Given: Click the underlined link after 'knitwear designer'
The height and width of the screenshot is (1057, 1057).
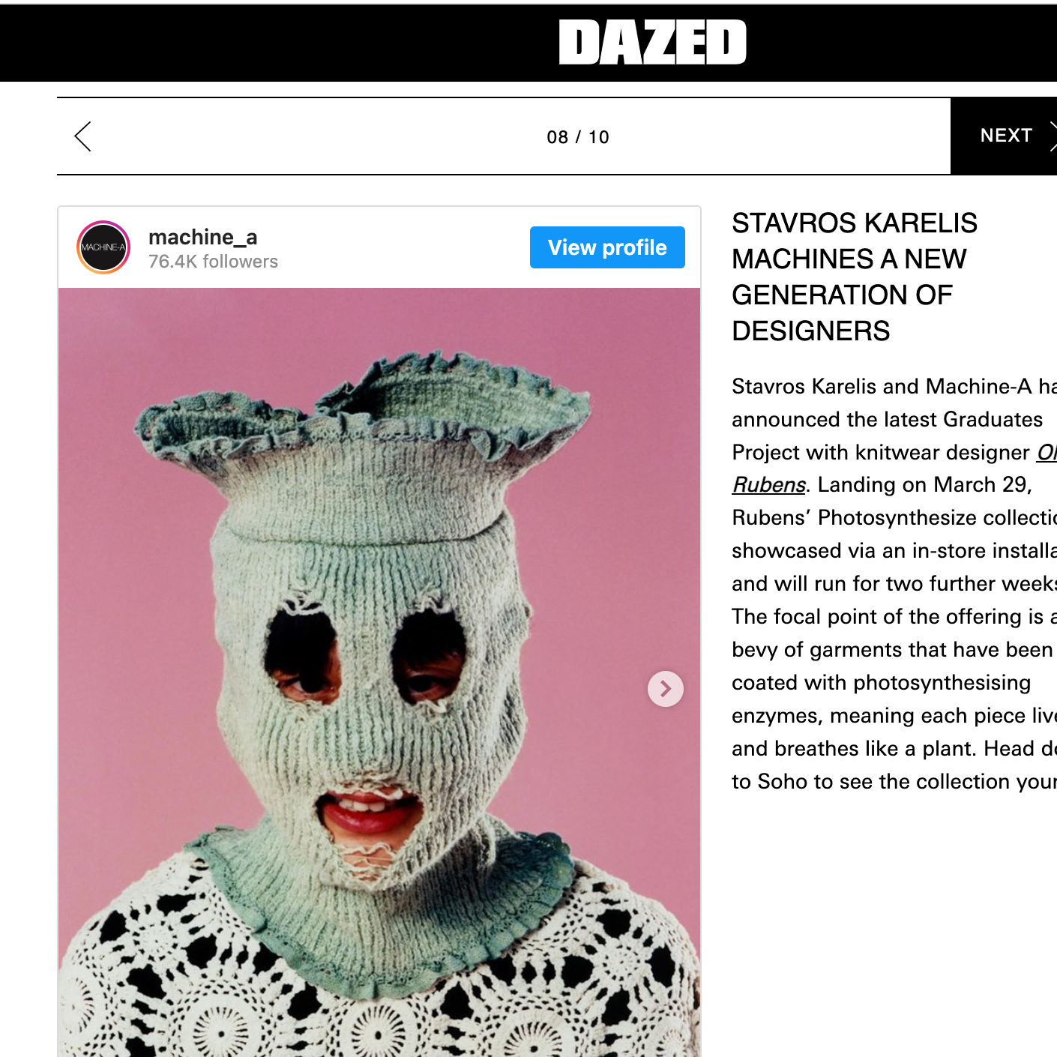Looking at the screenshot, I should coord(1047,452).
